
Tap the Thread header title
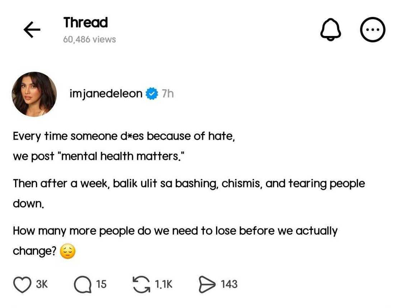click(85, 23)
